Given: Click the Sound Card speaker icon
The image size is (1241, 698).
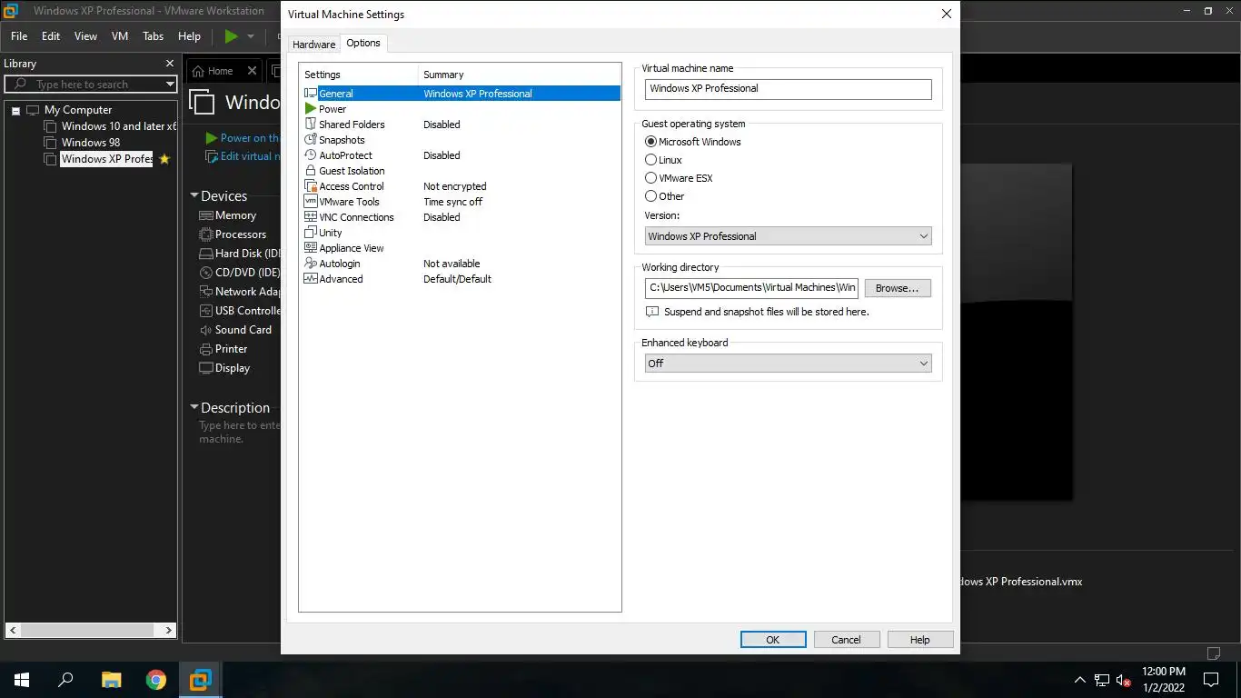Looking at the screenshot, I should [x=205, y=330].
